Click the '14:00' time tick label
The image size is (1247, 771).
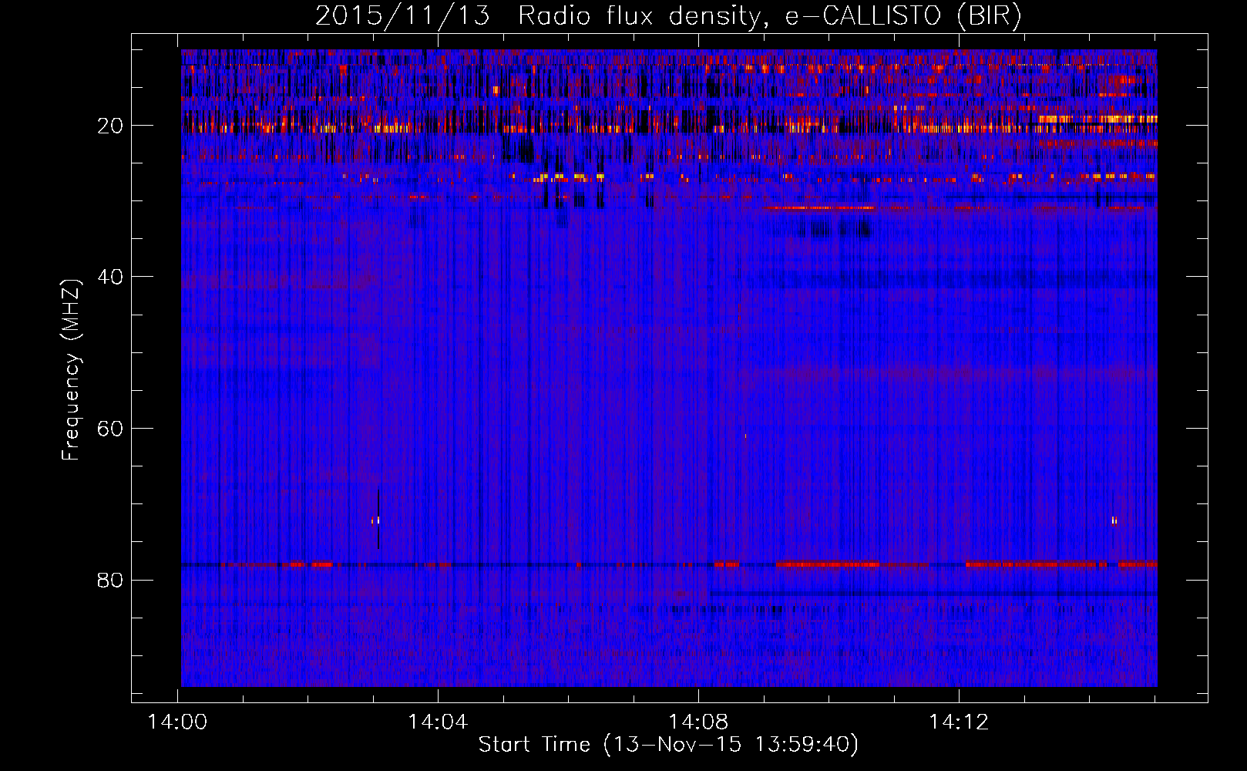tap(177, 722)
